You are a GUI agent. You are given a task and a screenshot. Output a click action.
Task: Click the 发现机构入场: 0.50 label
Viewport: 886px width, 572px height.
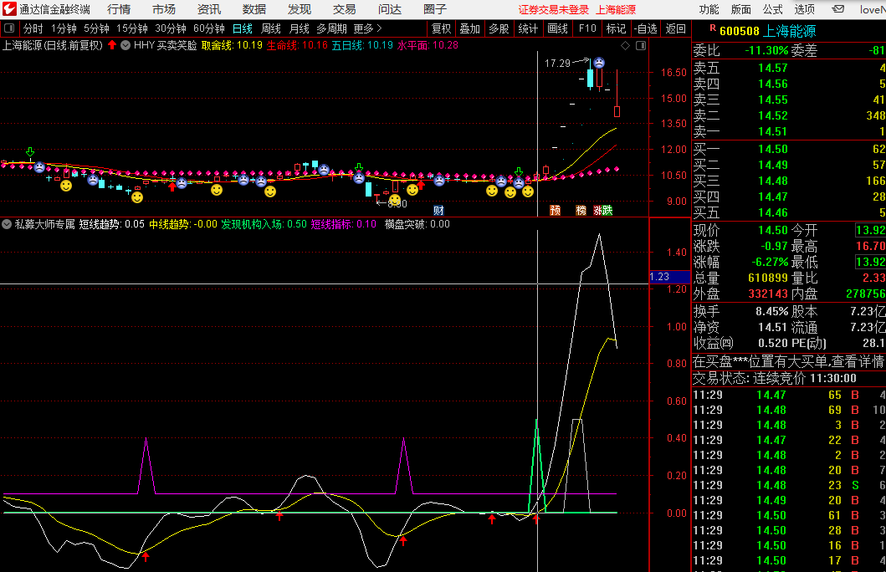[264, 224]
